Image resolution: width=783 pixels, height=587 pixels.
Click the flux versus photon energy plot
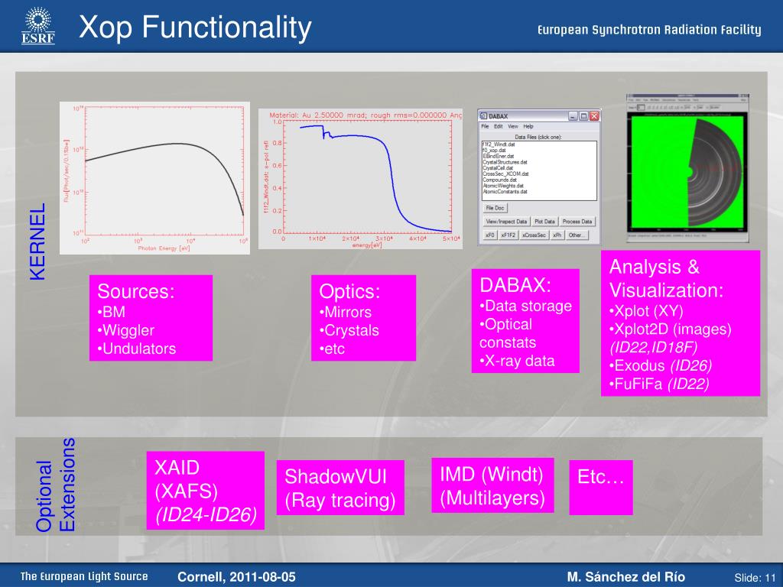154,178
